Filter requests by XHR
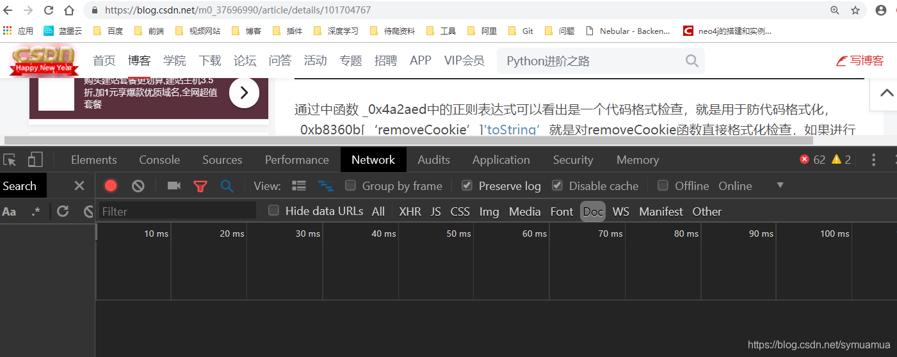This screenshot has width=897, height=357. [x=410, y=211]
